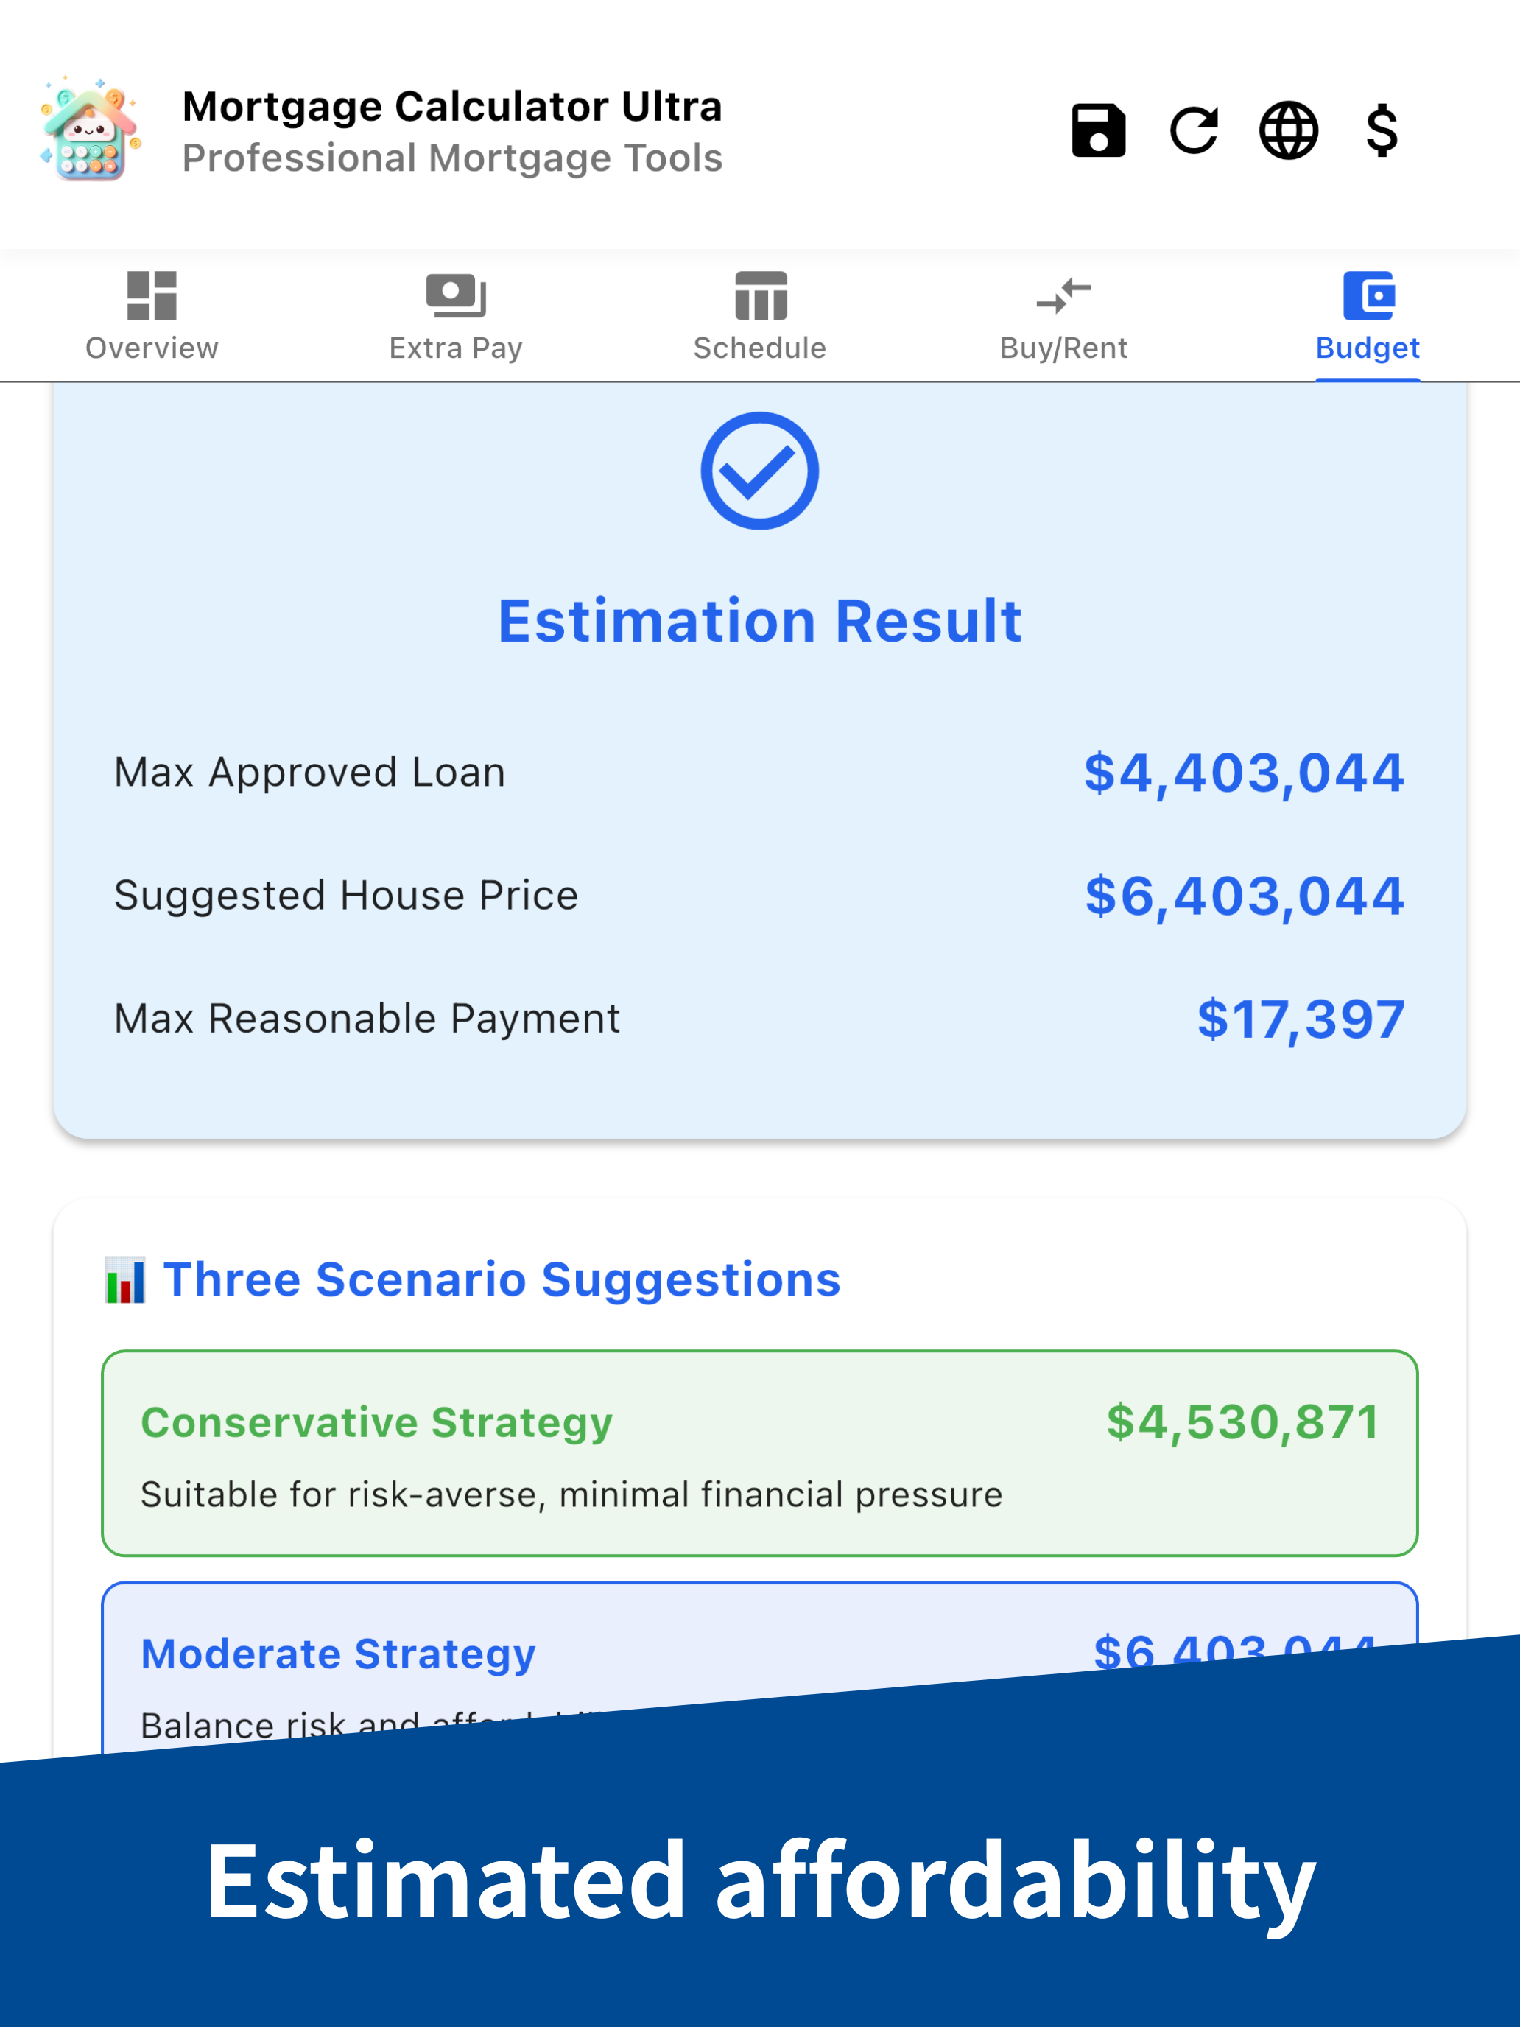Click the Max Reasonable Payment label

pyautogui.click(x=367, y=1018)
